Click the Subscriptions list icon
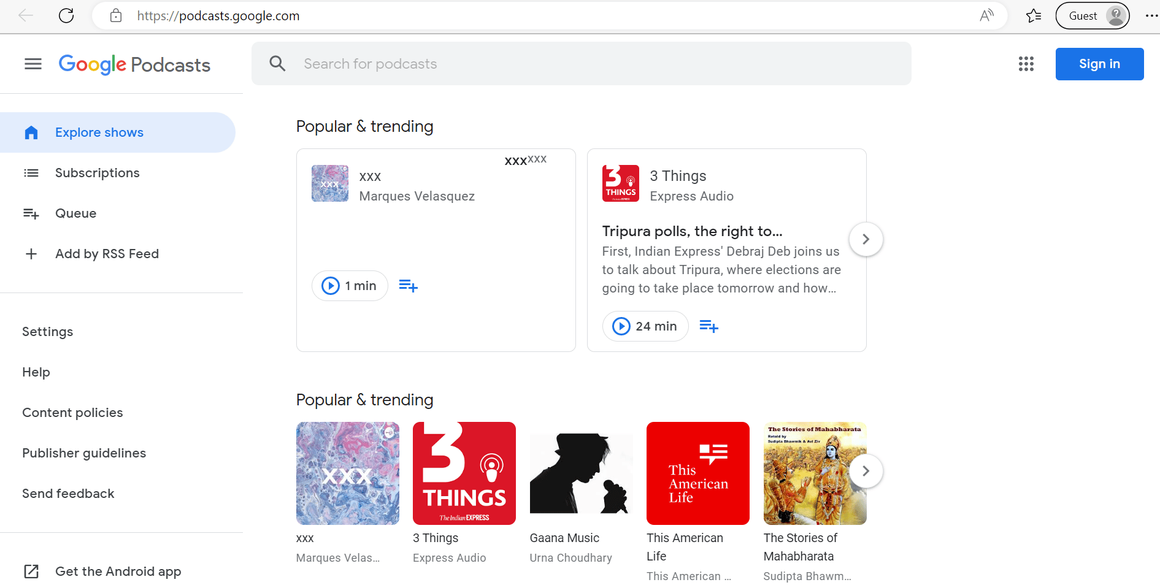This screenshot has width=1160, height=585. [31, 173]
